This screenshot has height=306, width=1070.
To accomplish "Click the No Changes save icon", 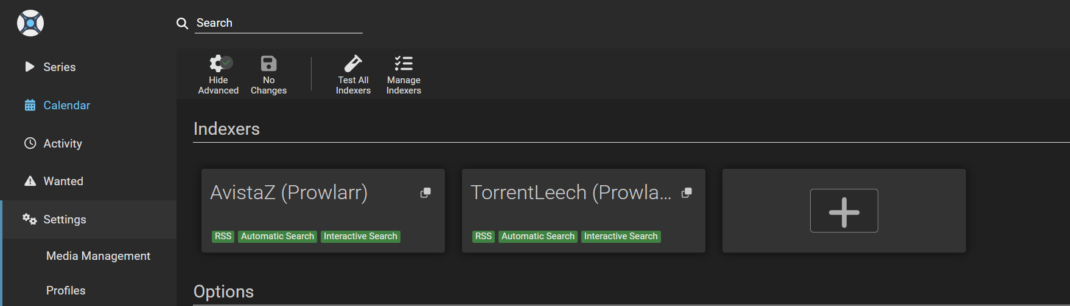I will pos(268,75).
